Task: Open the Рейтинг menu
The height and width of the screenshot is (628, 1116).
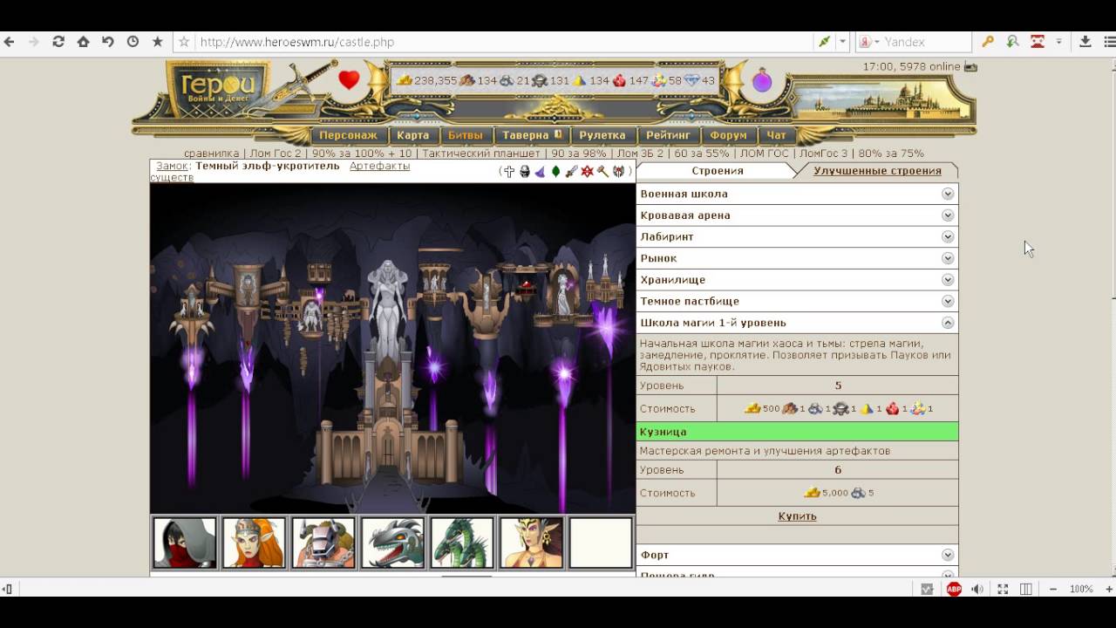Action: [x=668, y=135]
